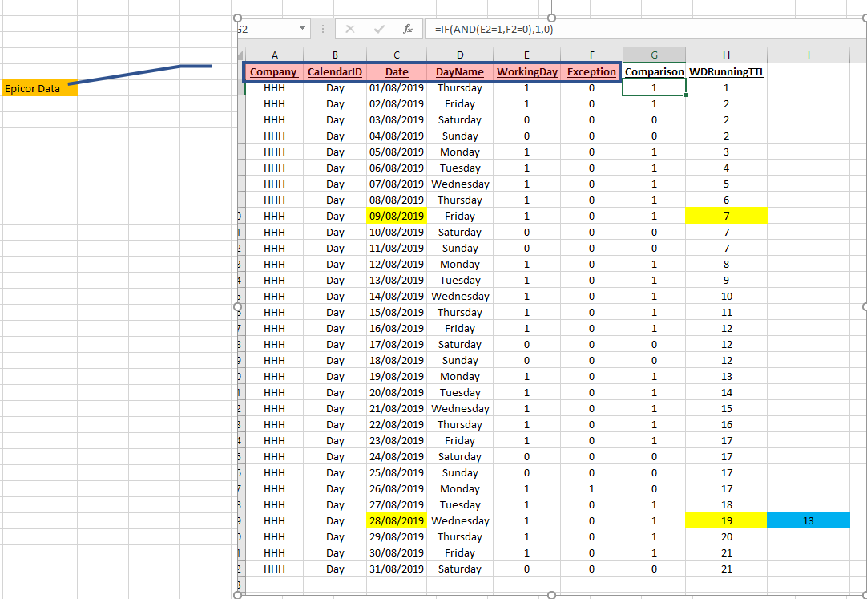Select column B header

click(335, 55)
